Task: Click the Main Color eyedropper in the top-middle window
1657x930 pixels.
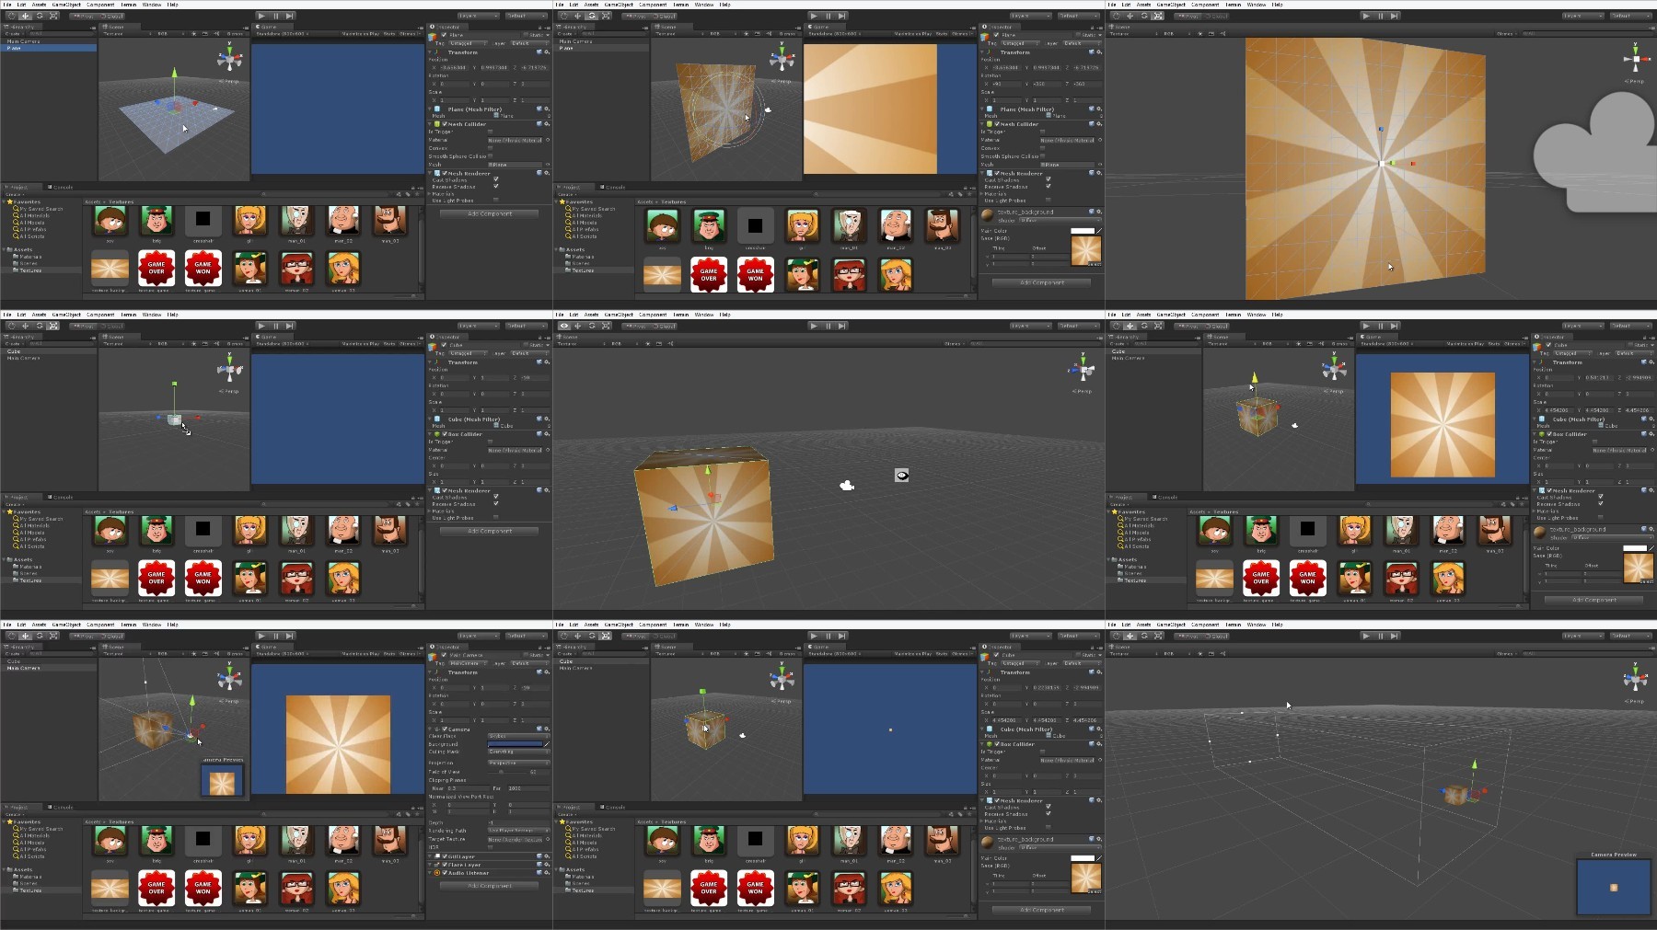Action: pos(1099,230)
